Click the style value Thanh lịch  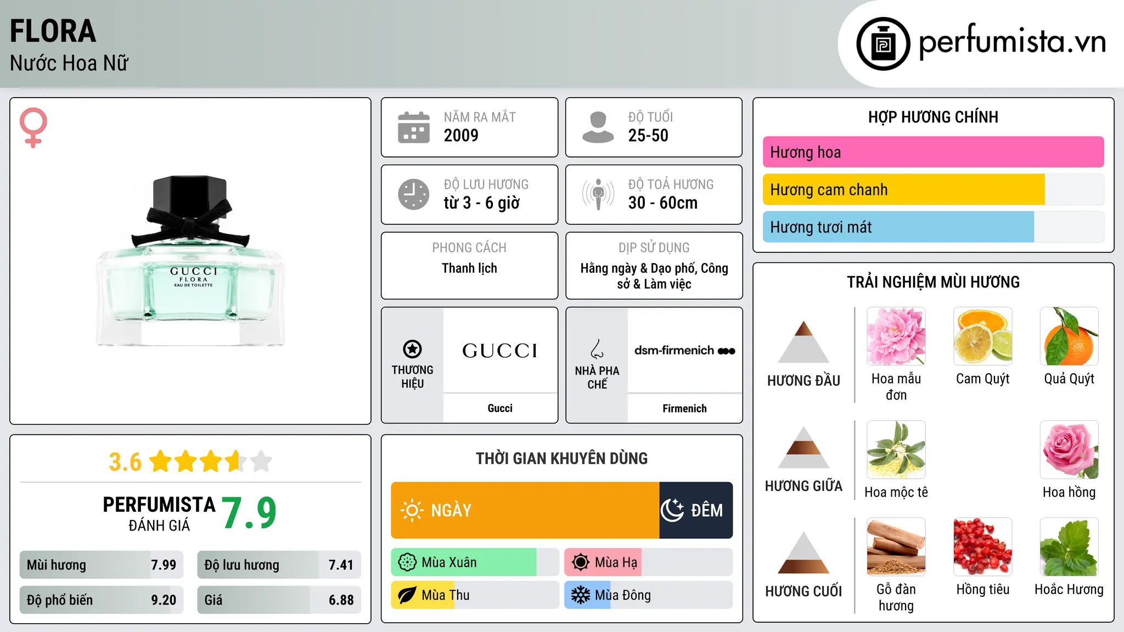(x=469, y=268)
